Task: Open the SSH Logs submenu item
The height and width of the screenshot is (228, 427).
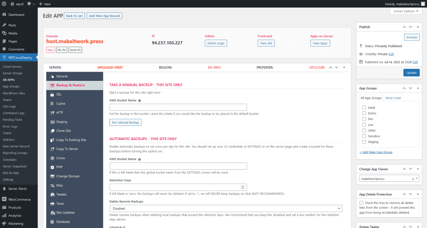Action: pos(9,106)
